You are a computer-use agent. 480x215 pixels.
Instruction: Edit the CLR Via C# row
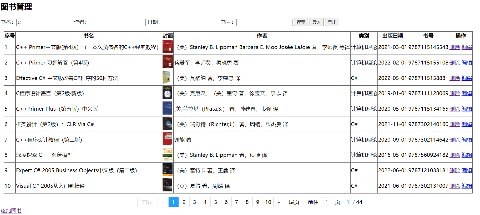[x=467, y=124]
